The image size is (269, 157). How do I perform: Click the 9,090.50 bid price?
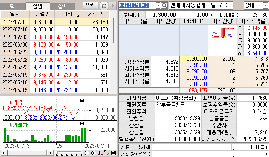pos(197,71)
